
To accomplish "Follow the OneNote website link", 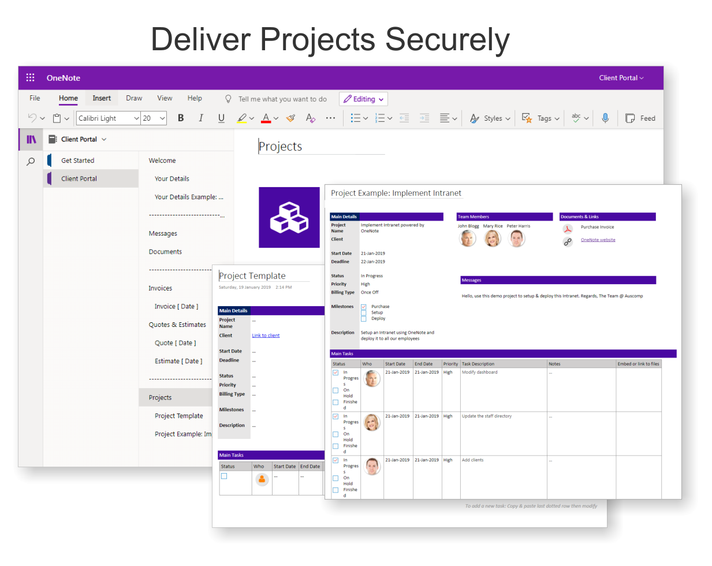I will (x=598, y=240).
